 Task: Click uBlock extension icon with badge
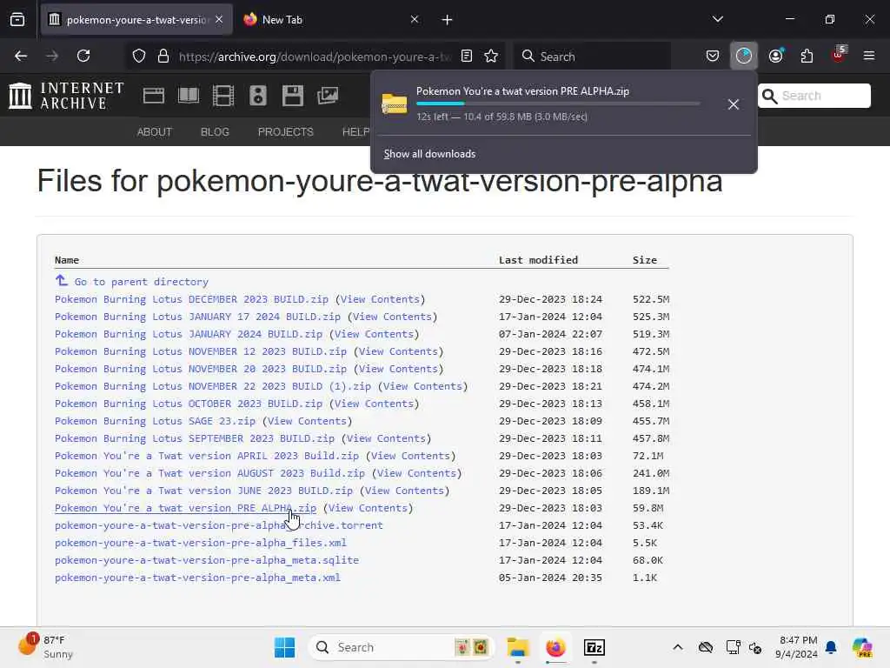pos(839,55)
